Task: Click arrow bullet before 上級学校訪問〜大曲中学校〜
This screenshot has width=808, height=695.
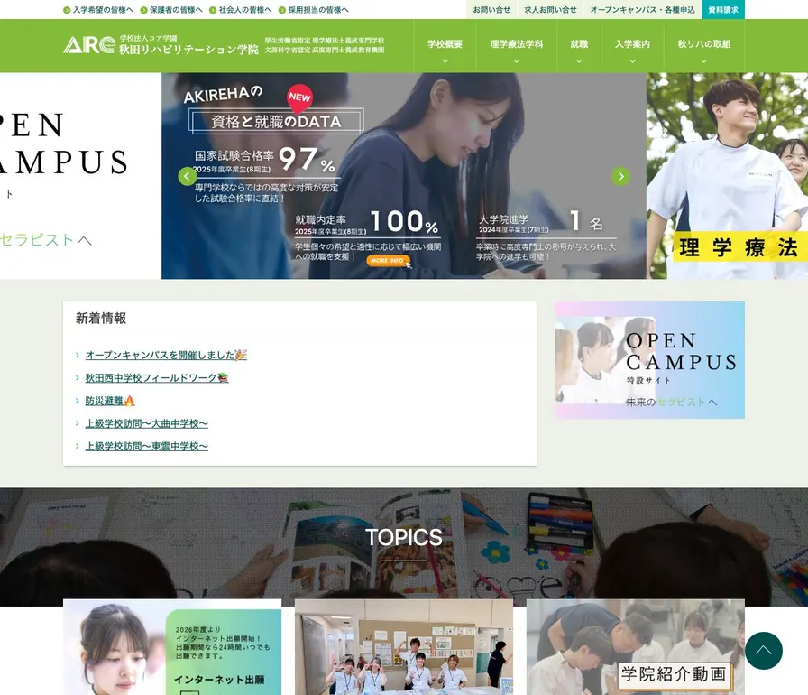Action: point(78,423)
